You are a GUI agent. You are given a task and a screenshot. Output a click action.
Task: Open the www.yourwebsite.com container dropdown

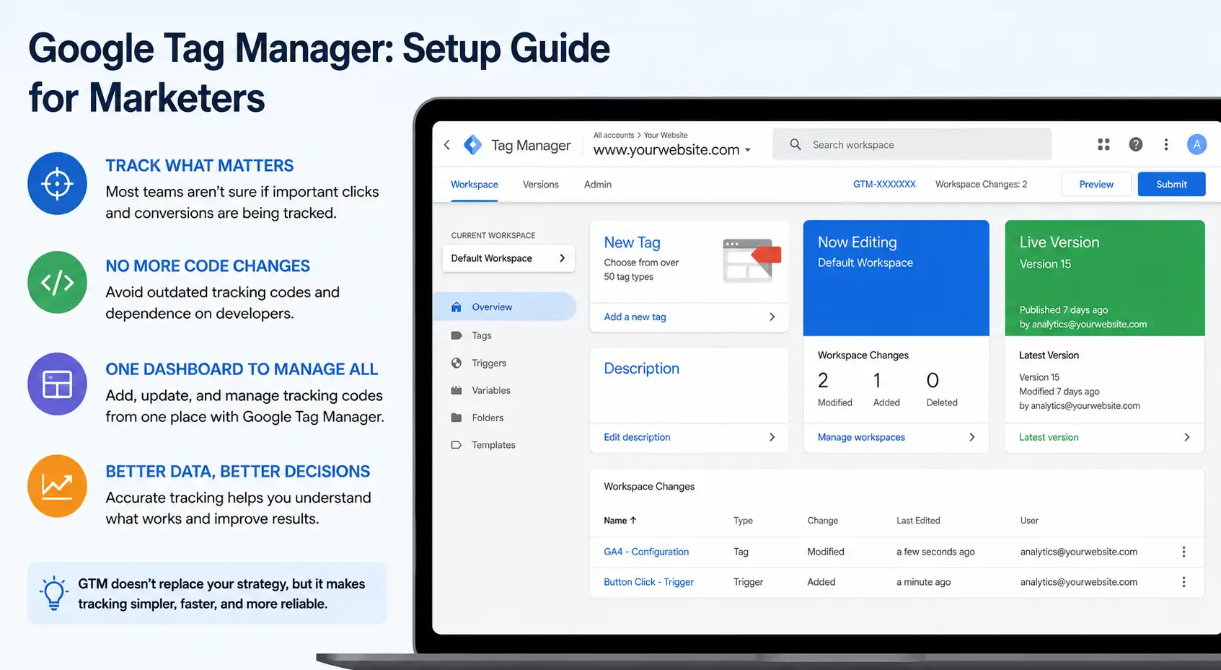point(671,150)
